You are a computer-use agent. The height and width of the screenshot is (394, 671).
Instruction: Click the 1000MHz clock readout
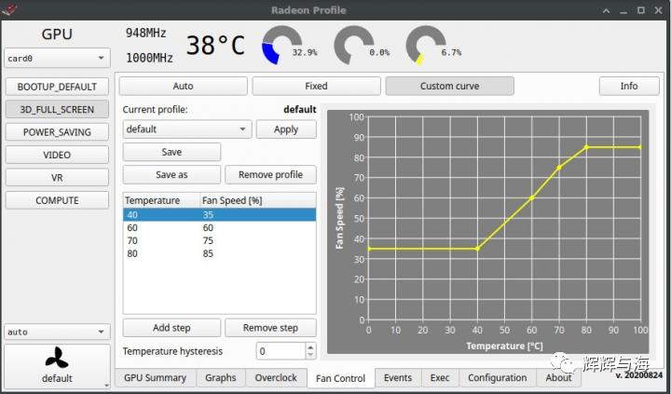[x=149, y=58]
